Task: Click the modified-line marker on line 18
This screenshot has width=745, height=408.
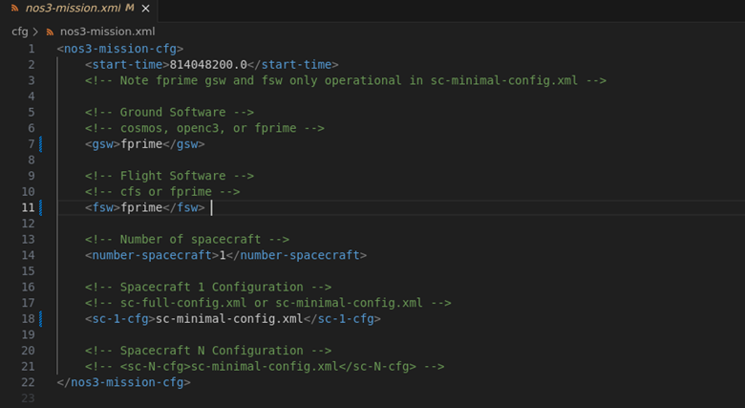Action: coord(40,318)
